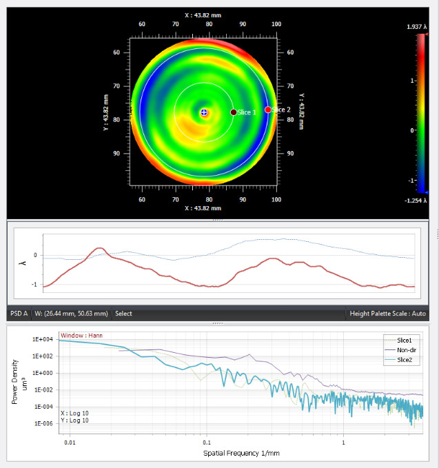Viewport: 439px width, 468px height.
Task: Click the Spatial Frequency axis title
Action: tap(241, 454)
